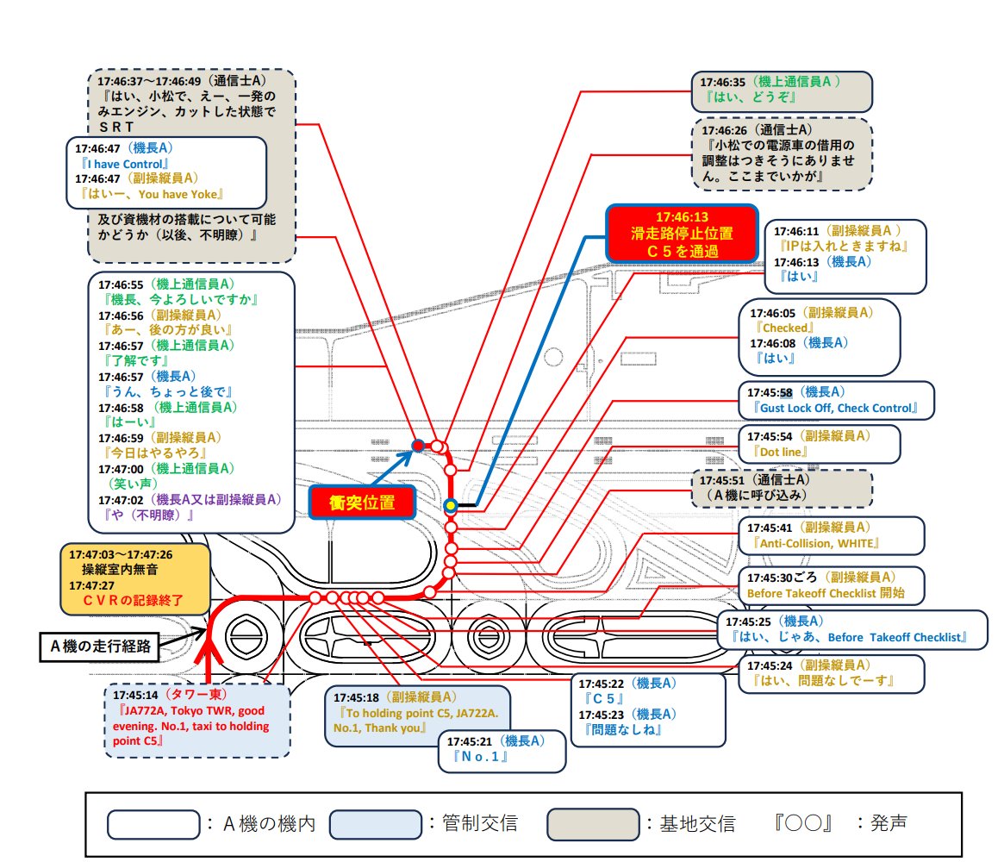Viewport: 1004px width, 862px height.
Task: Click the red collision point dot on taxi route
Action: tap(418, 445)
